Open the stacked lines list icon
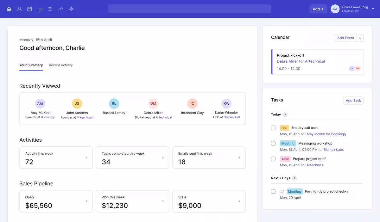The width and height of the screenshot is (380, 222). point(50,9)
